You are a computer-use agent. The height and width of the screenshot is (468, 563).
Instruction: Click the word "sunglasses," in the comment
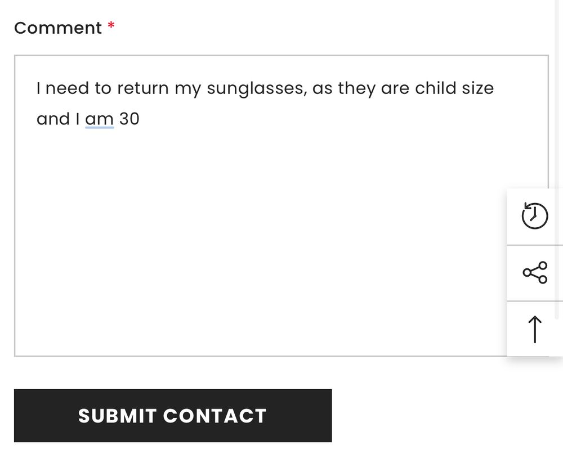(257, 88)
